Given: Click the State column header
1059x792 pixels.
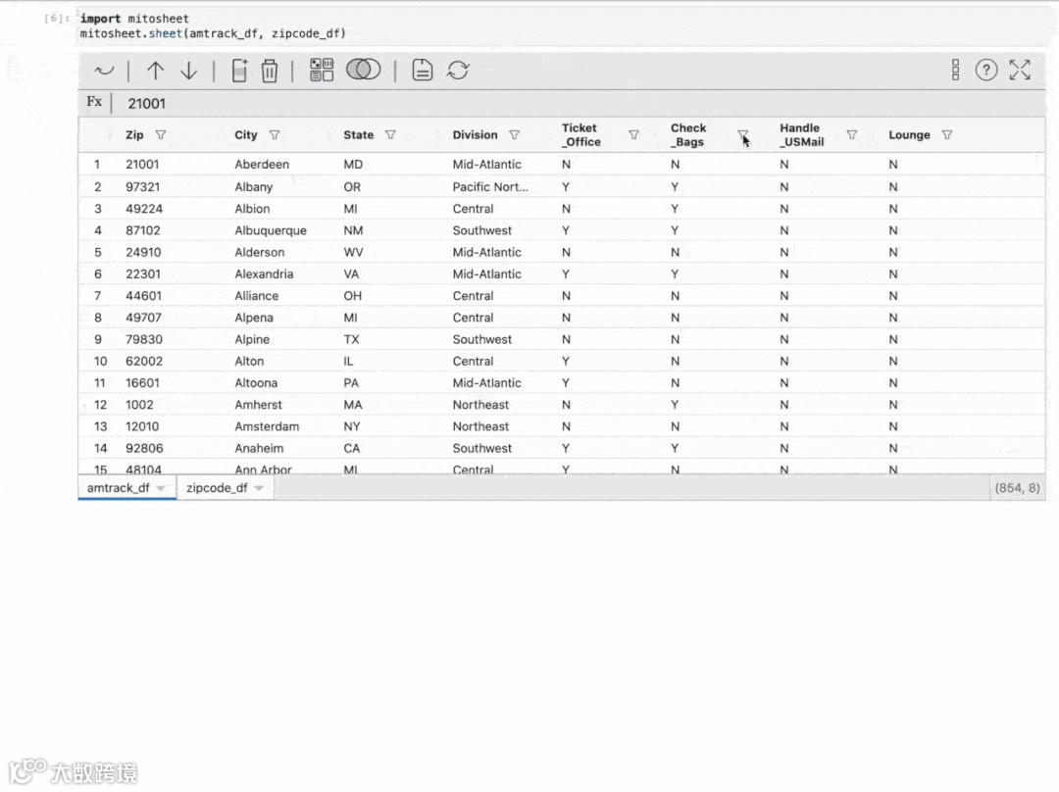Looking at the screenshot, I should (x=358, y=135).
